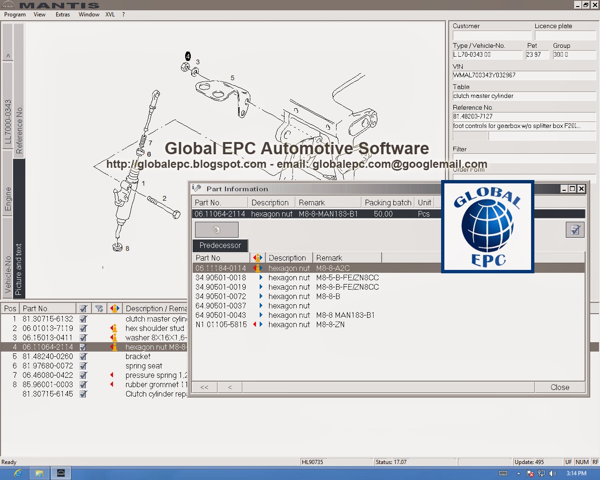Go to first record with << button

tap(204, 387)
